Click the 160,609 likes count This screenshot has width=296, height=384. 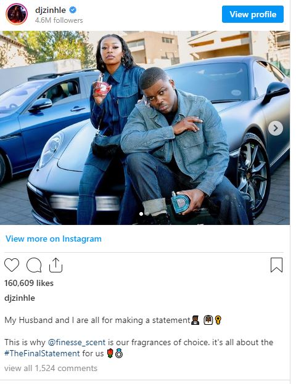29,283
